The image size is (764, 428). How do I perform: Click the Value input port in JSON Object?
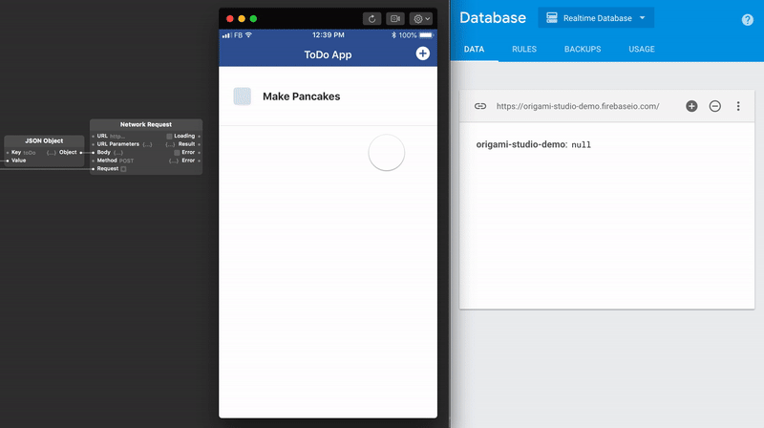[x=8, y=160]
